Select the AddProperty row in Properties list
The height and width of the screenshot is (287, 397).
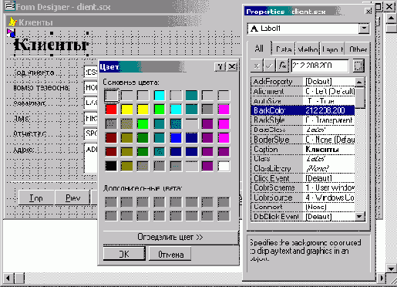tap(303, 82)
